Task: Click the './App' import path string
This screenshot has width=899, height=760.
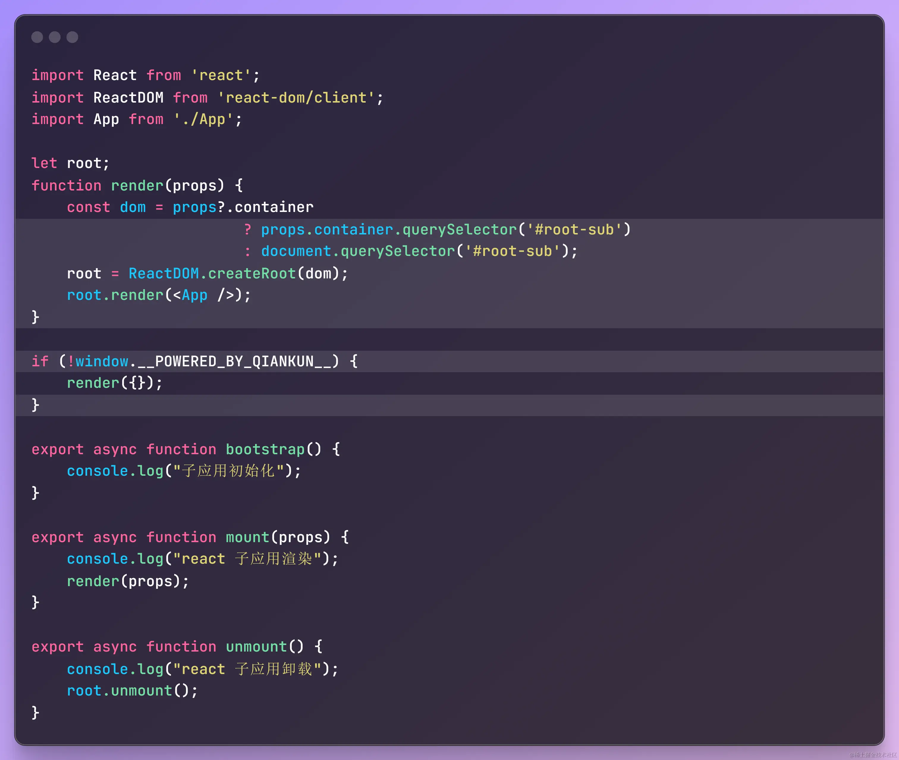Action: click(203, 119)
